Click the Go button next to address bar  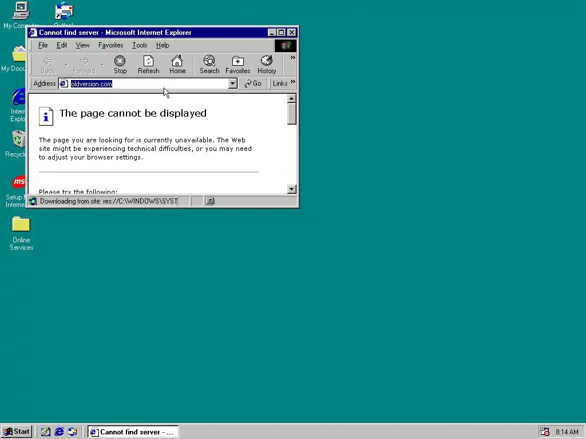[252, 83]
